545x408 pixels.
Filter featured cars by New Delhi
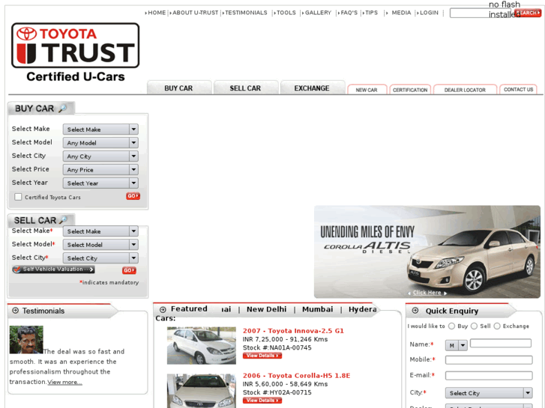[x=267, y=309]
